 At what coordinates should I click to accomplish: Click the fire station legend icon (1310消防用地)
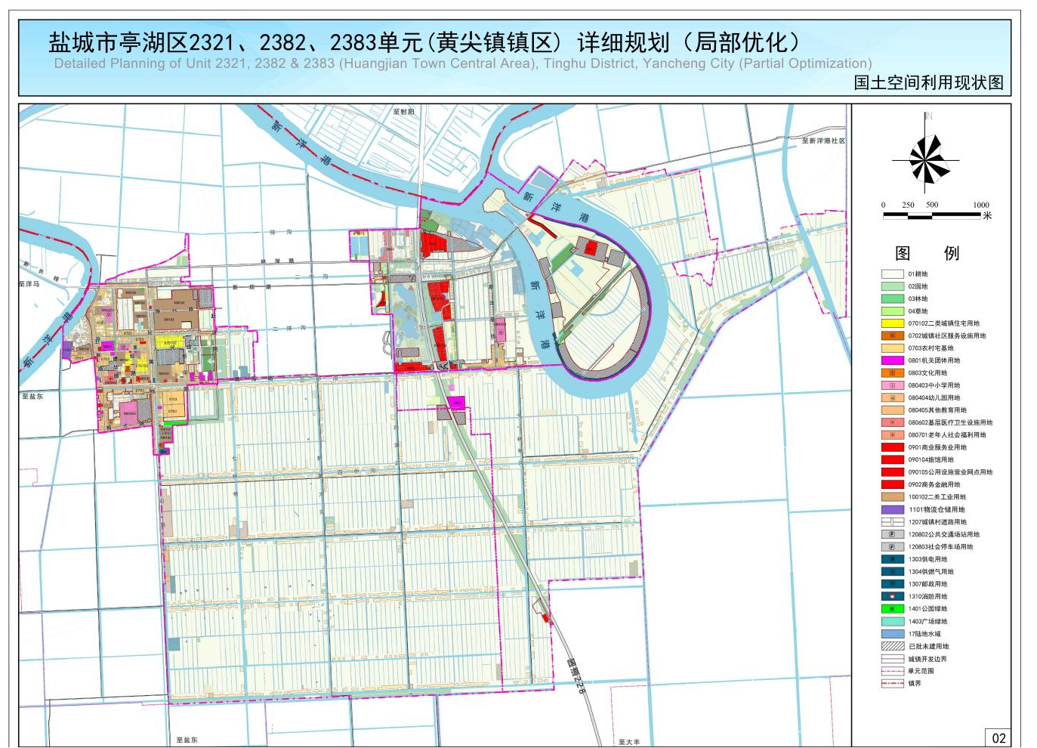tap(892, 596)
